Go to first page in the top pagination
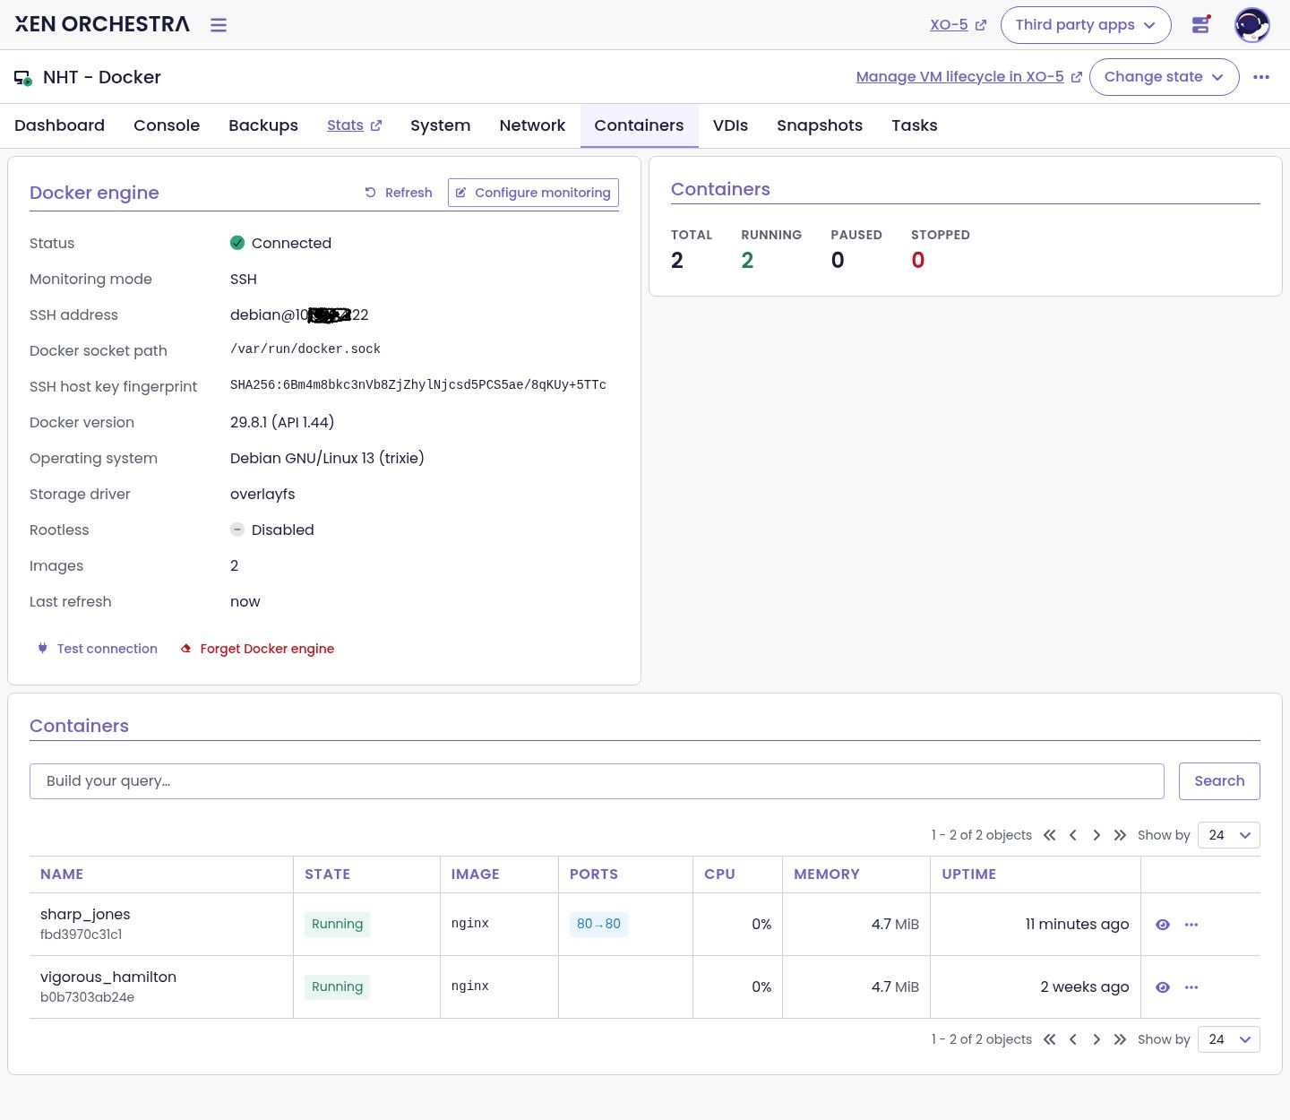The image size is (1290, 1120). click(x=1050, y=835)
